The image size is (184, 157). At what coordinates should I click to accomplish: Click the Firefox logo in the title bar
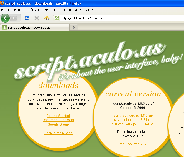tap(2, 3)
